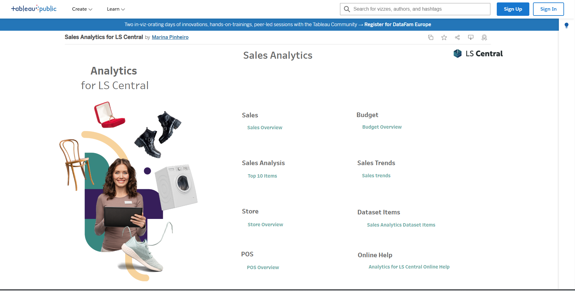Open author Marina Pinheiro's profile link
Screen dimensions: 575x291
pos(170,37)
